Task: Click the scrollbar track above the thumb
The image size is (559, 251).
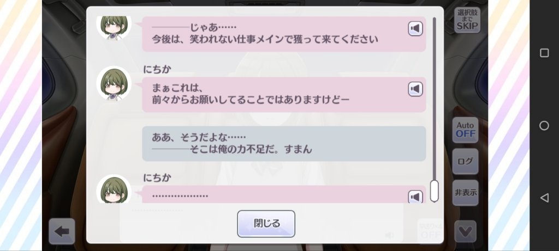Action: [434, 99]
